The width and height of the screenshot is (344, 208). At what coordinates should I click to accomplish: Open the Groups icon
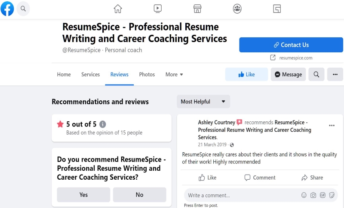click(x=237, y=9)
